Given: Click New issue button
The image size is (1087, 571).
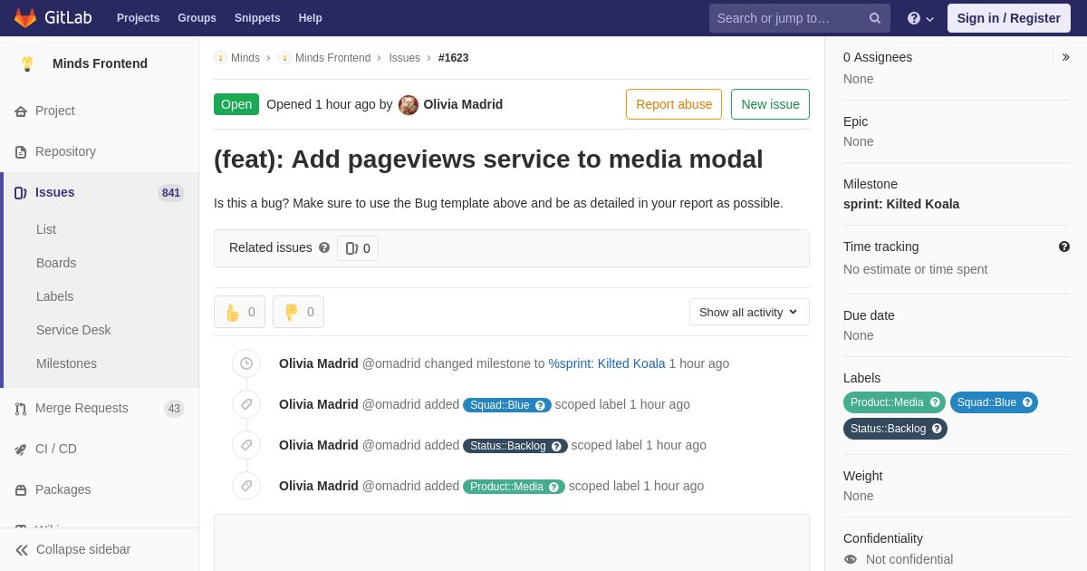Looking at the screenshot, I should (x=770, y=104).
